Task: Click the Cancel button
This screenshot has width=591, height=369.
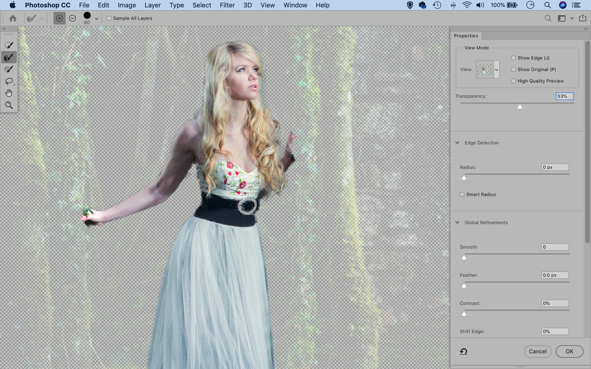Action: [x=537, y=351]
